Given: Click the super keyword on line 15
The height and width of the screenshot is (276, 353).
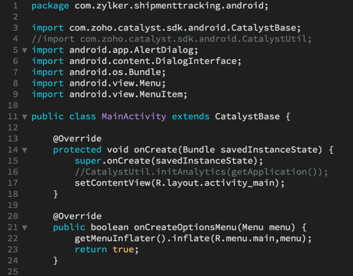Looking at the screenshot, I should (x=88, y=161).
